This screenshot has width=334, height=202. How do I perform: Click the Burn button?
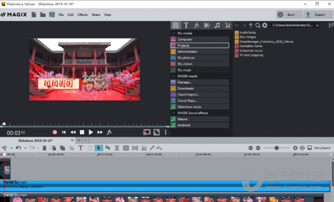[x=289, y=14]
